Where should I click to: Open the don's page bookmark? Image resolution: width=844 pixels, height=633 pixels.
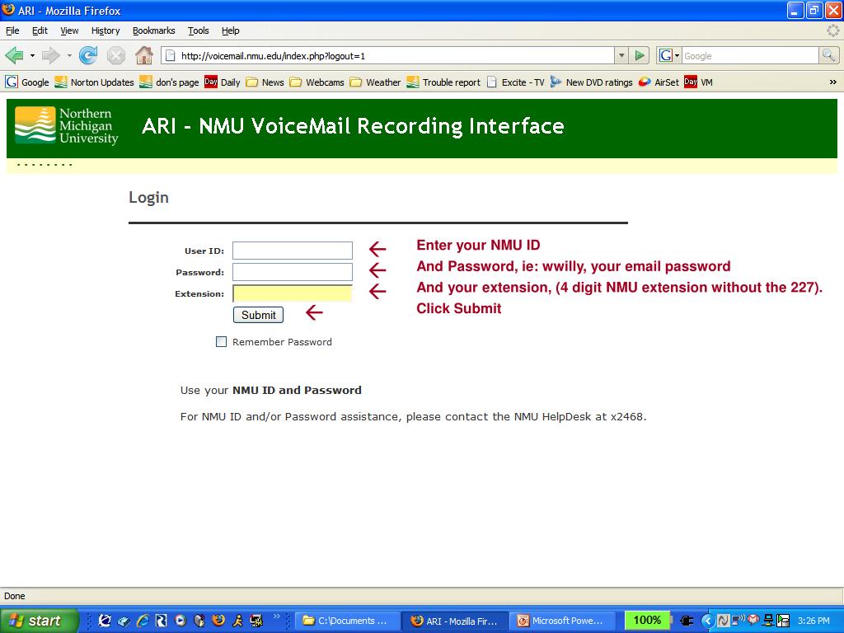[169, 82]
